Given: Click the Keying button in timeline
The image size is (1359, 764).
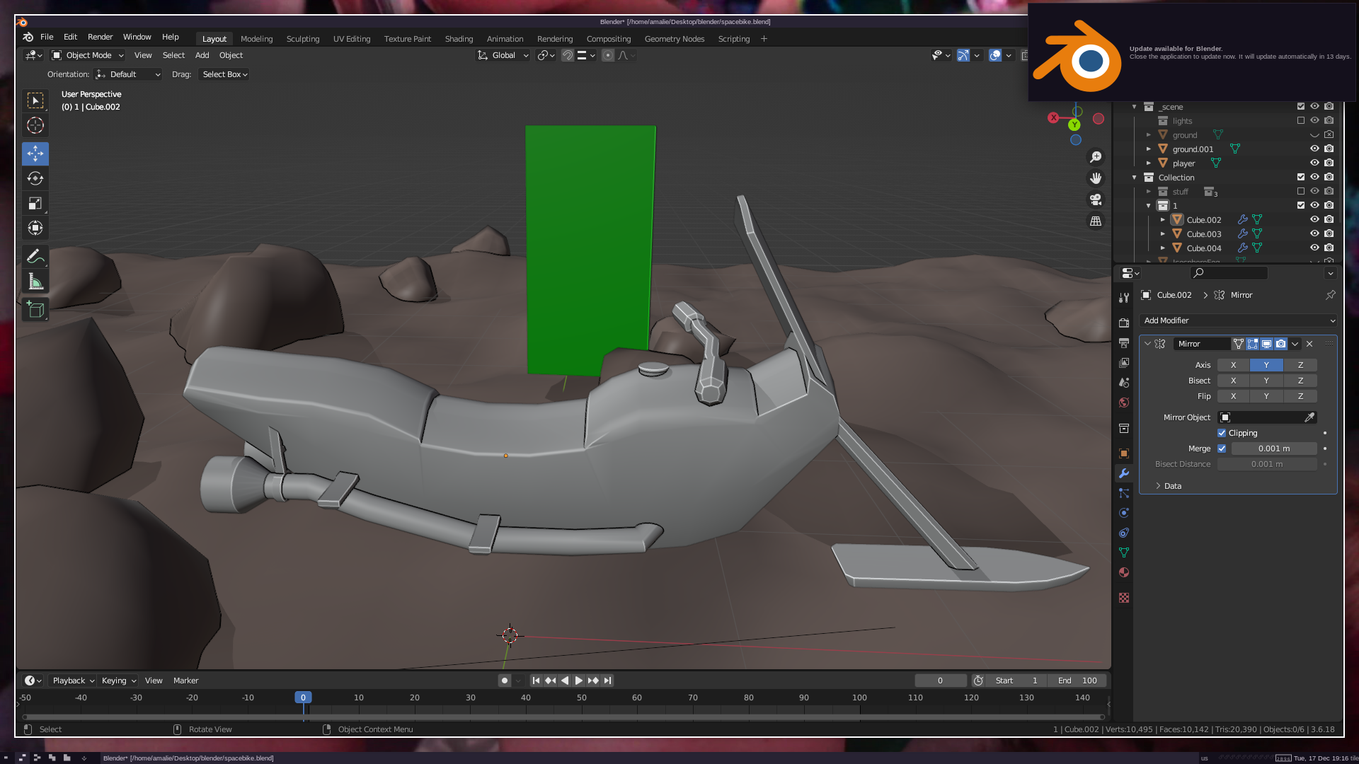Looking at the screenshot, I should tap(118, 681).
